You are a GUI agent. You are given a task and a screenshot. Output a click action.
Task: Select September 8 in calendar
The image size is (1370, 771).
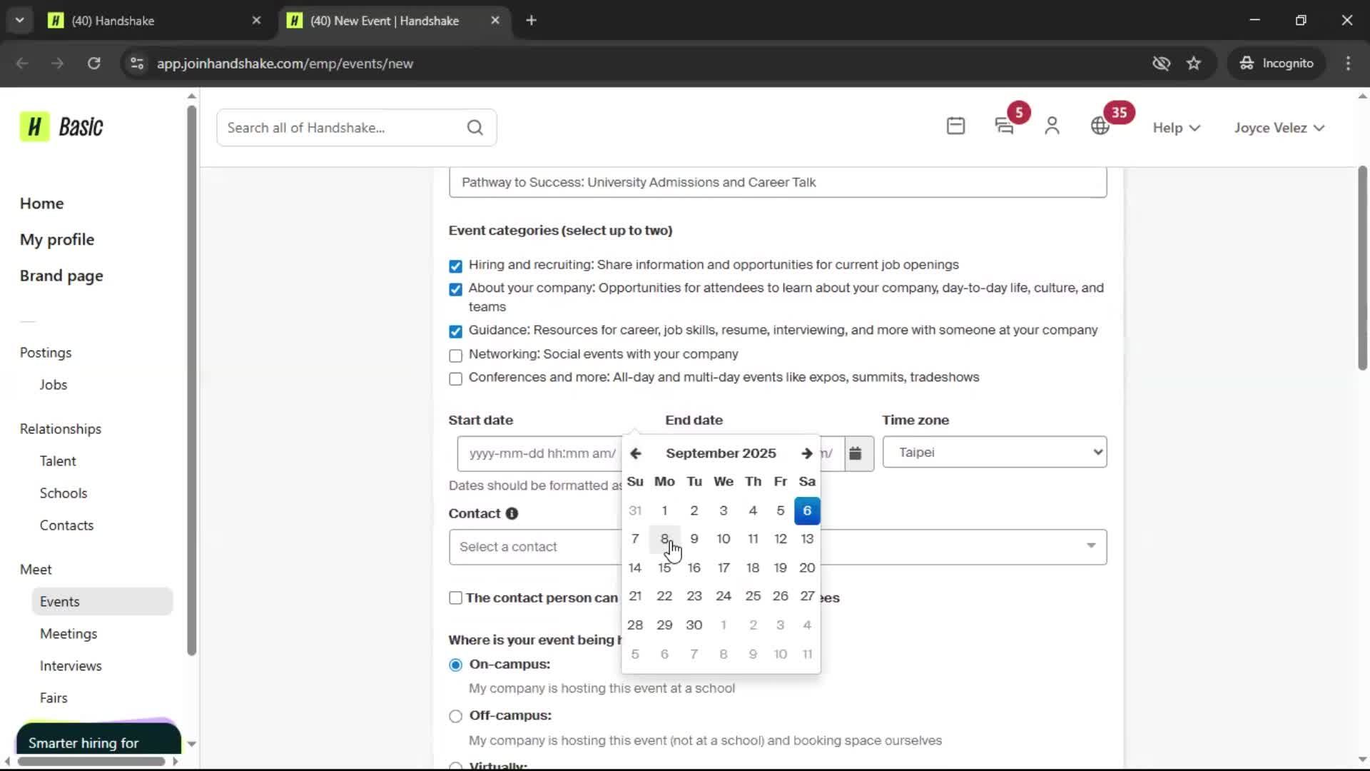[664, 539]
